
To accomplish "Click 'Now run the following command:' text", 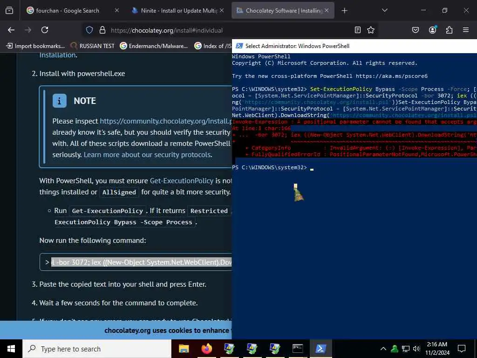I will pos(93,241).
